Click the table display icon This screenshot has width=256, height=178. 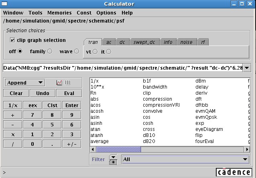click(67, 83)
